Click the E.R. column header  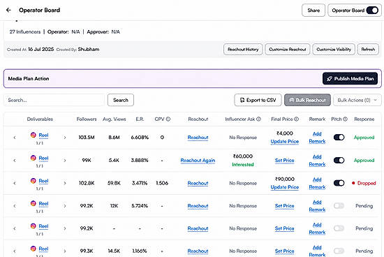140,119
